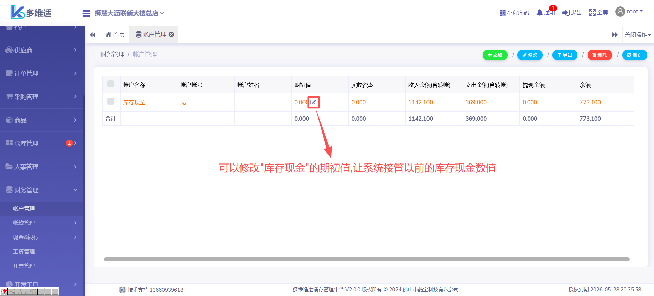This screenshot has width=654, height=296.
Task: Click the mini-program QR code icon
Action: [x=502, y=13]
